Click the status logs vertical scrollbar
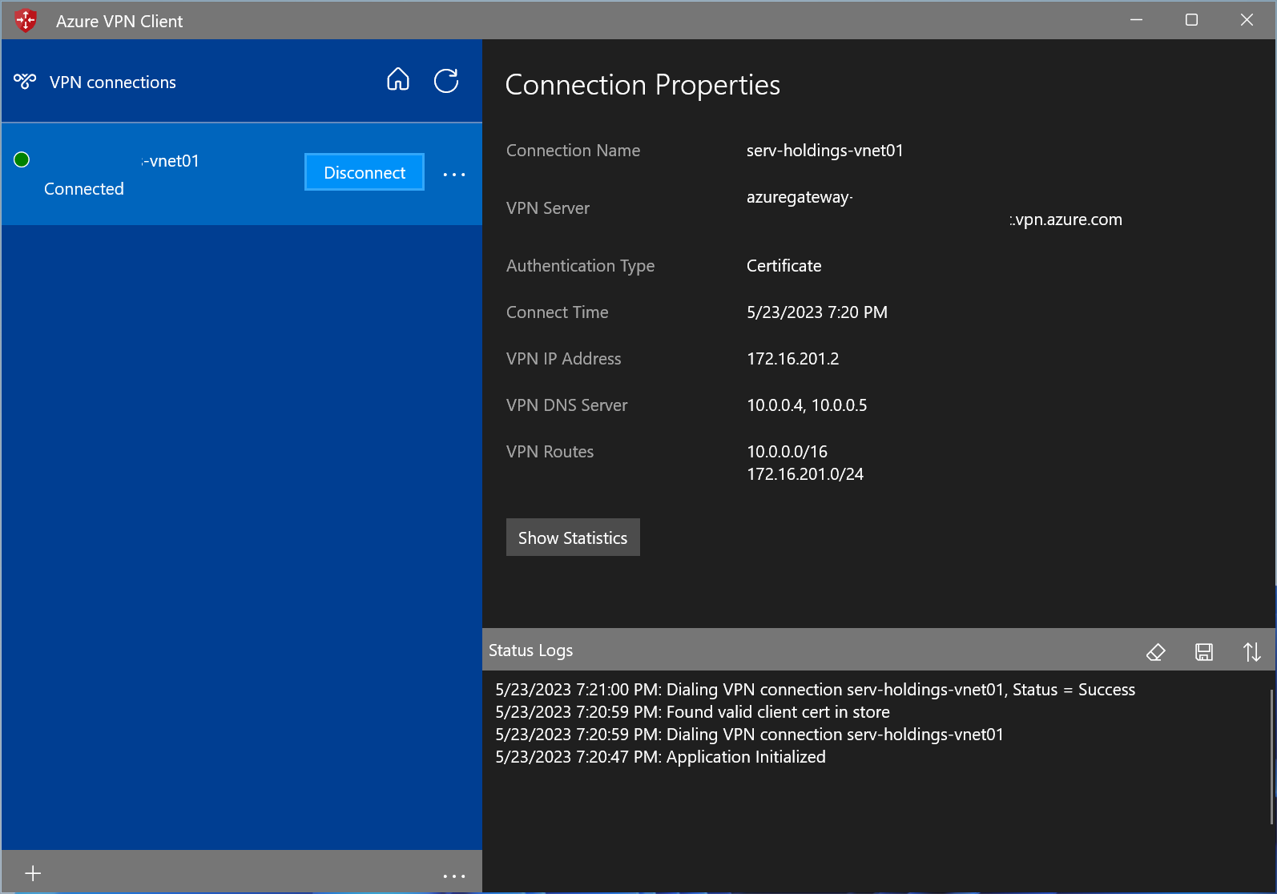 coord(1271,756)
